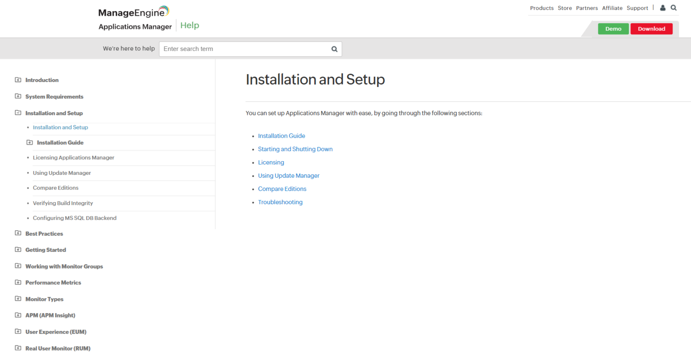Screen dimensions: 691x356
Task: Select the Introduction sidebar label
Action: [42, 80]
